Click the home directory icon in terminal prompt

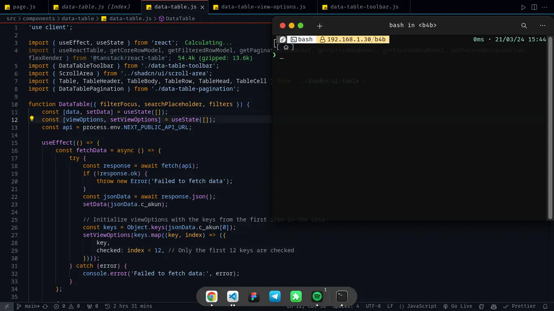pos(286,47)
